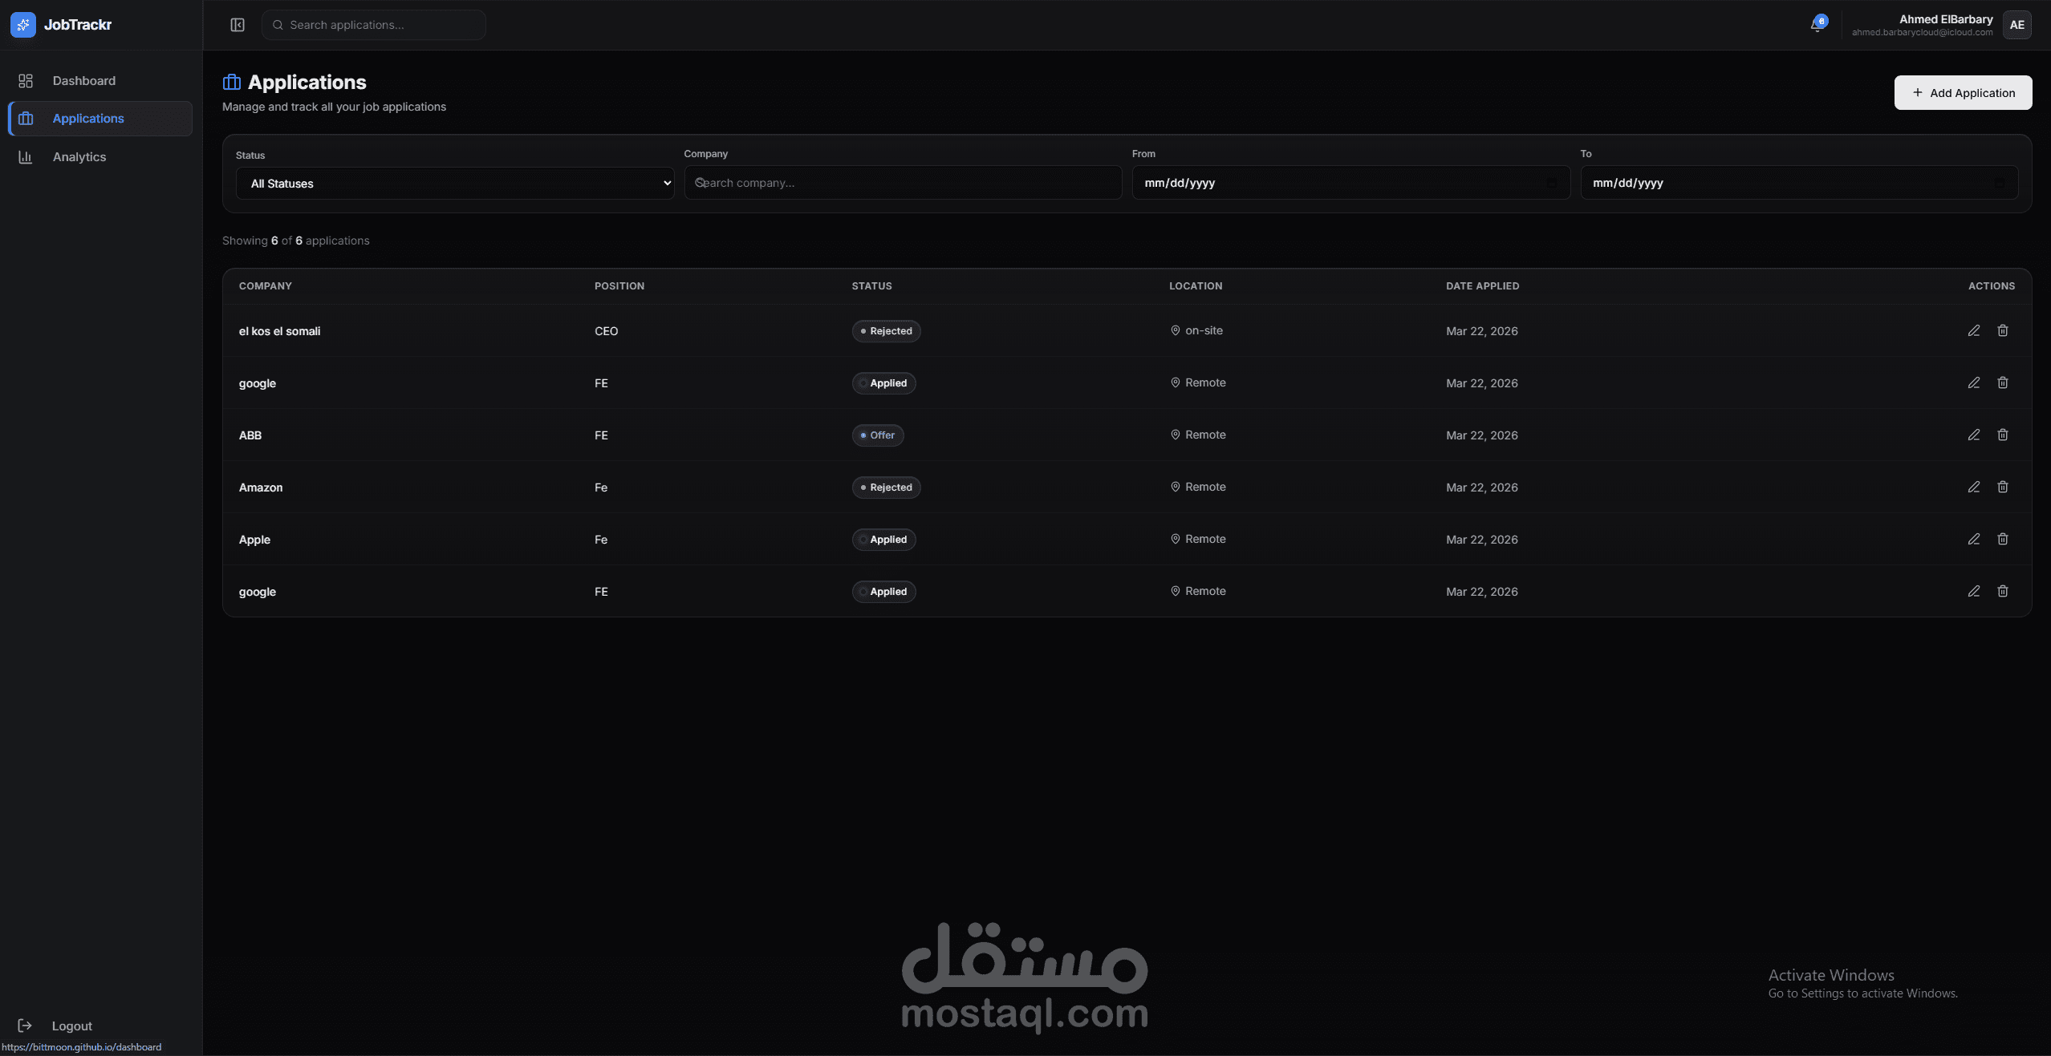Click the Add Application button
2051x1056 pixels.
(1963, 93)
